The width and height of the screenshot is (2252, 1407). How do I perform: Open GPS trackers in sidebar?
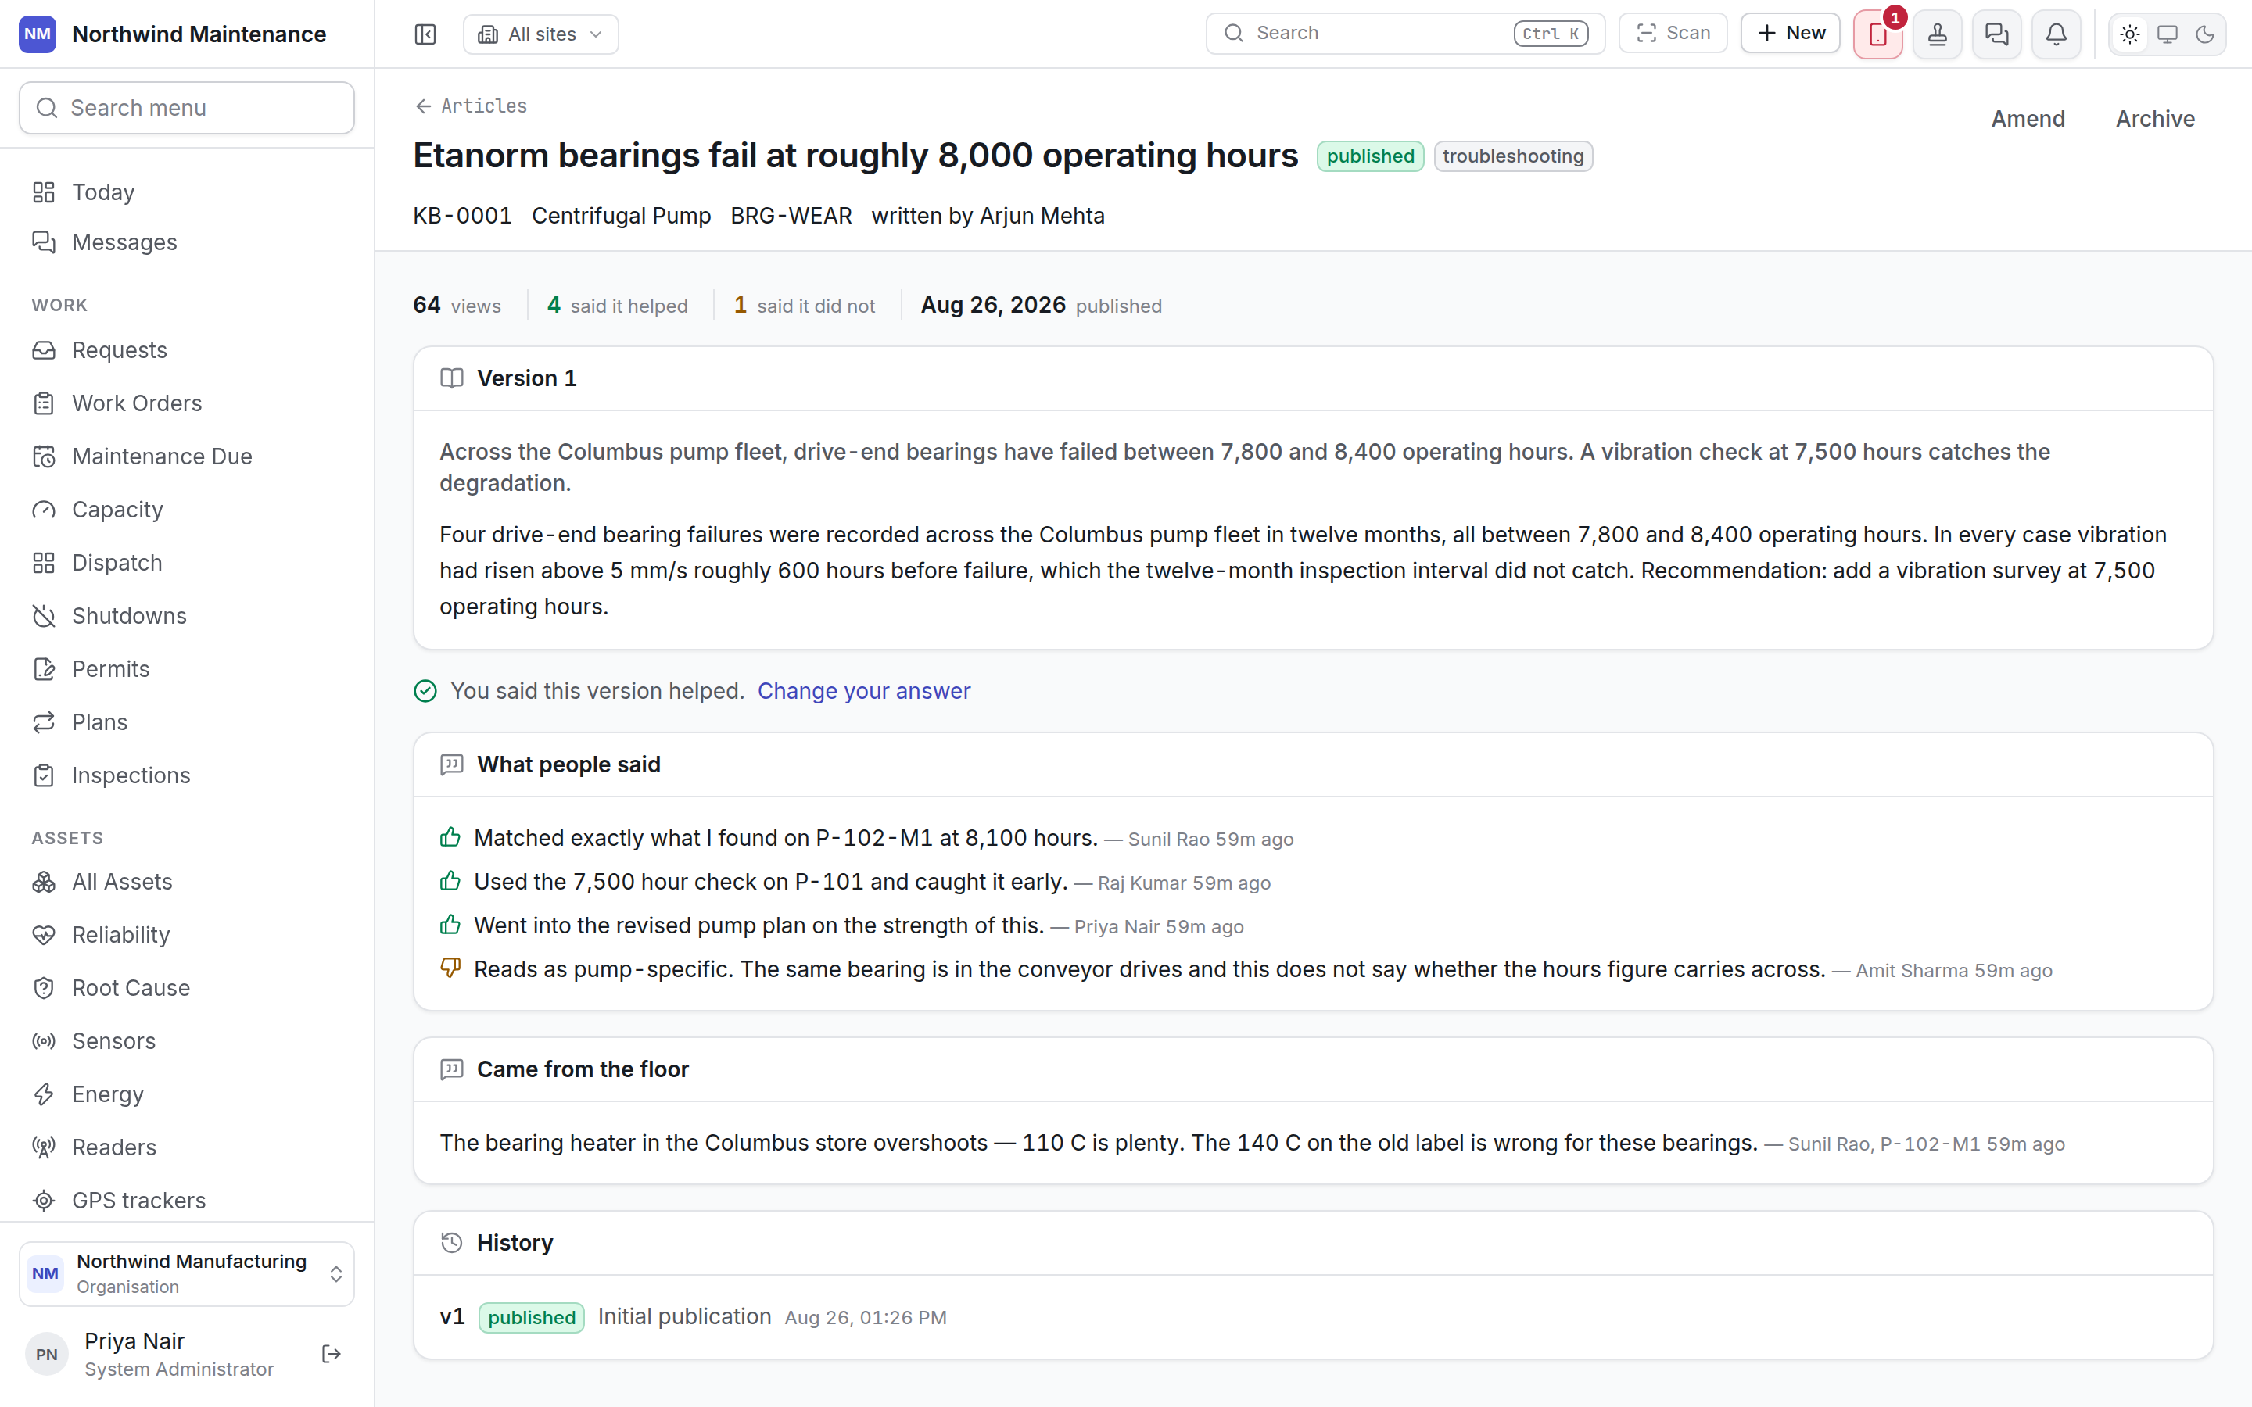tap(187, 1200)
